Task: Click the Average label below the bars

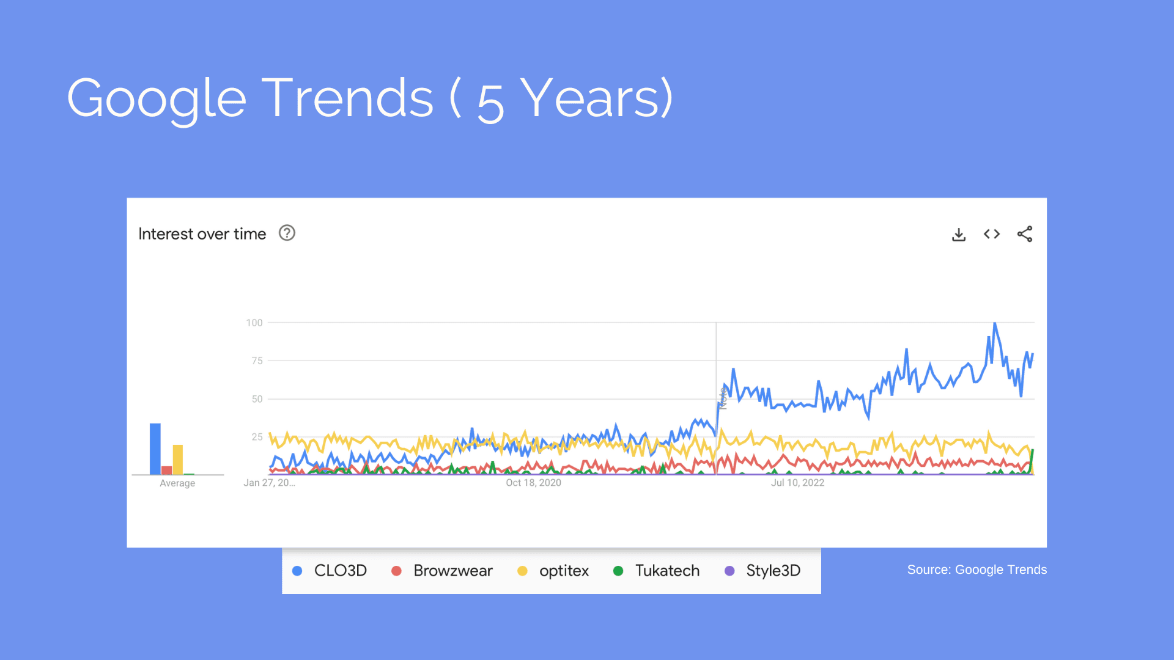Action: pyautogui.click(x=177, y=483)
